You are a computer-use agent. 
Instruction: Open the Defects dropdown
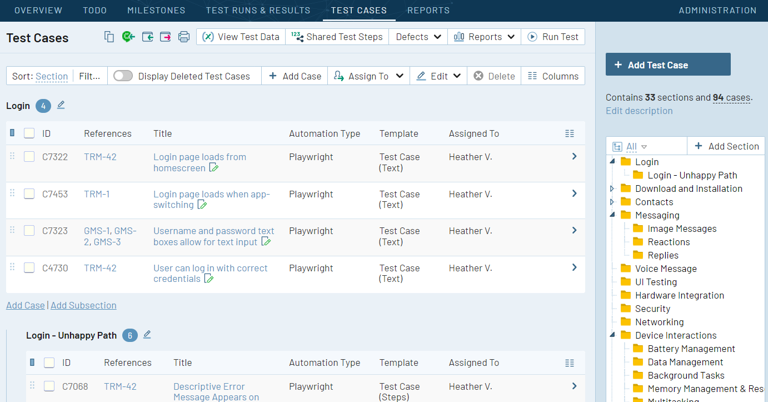(x=417, y=36)
